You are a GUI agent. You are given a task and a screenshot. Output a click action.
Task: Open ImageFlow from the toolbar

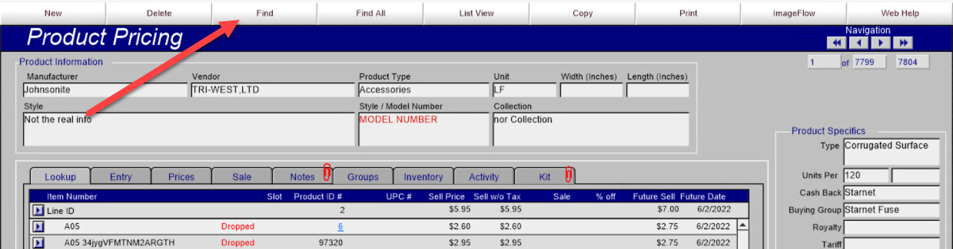coord(794,13)
